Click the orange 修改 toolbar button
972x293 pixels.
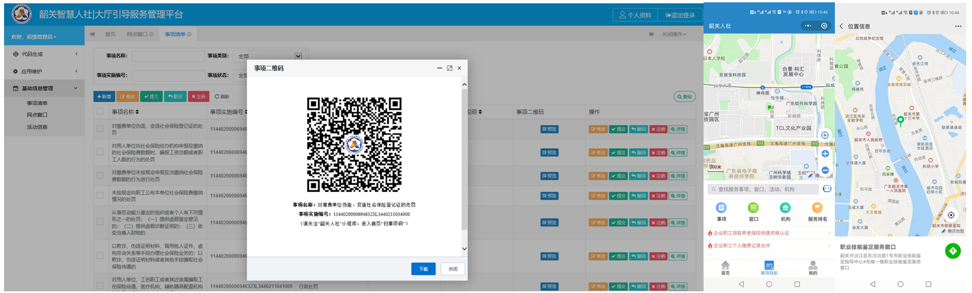[128, 97]
